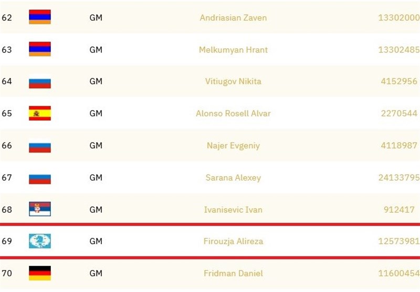
Task: Click the FIDE logo flag beside Firouzja Alireza
Action: pos(39,241)
